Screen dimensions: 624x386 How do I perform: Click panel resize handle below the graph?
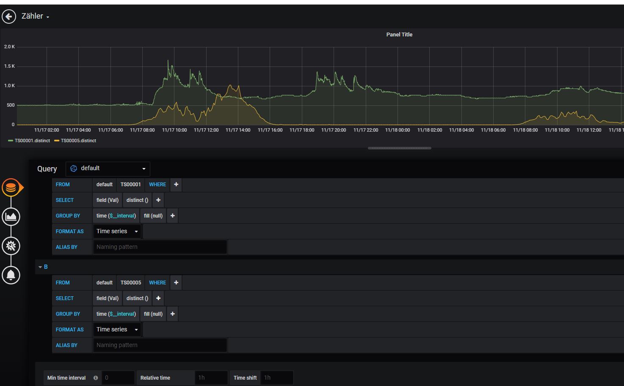[399, 148]
